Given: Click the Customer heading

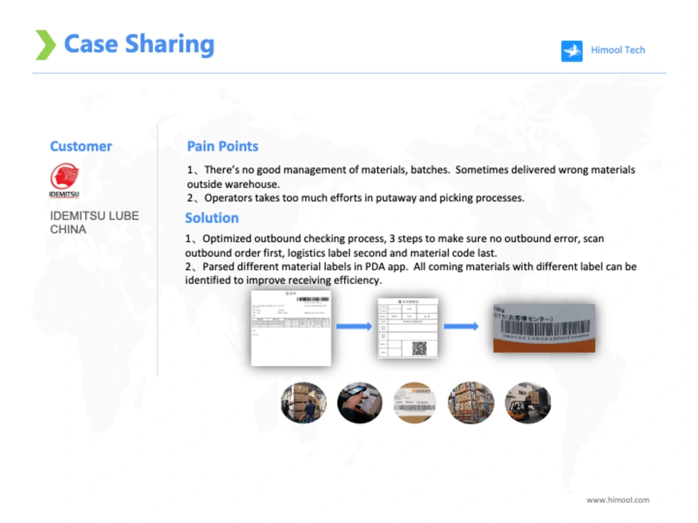Looking at the screenshot, I should tap(81, 146).
